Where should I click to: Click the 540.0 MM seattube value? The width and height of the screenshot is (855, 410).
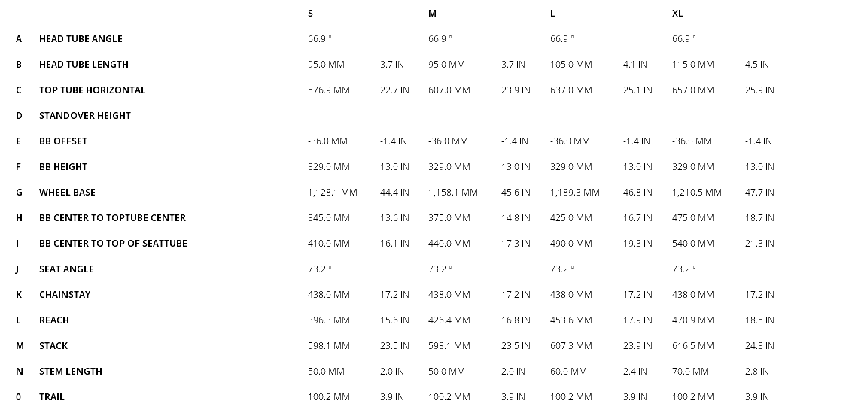(693, 244)
